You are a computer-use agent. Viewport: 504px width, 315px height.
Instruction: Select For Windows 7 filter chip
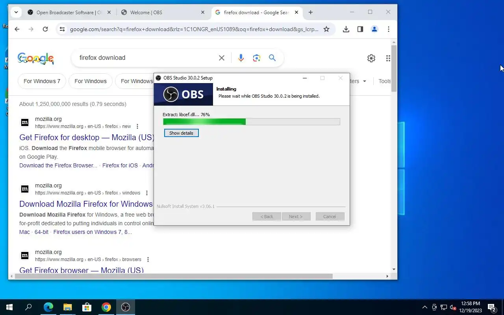coord(42,81)
